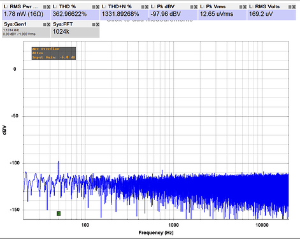Open options icon for THD+N % tile
This screenshot has width=300, height=239.
point(143,7)
